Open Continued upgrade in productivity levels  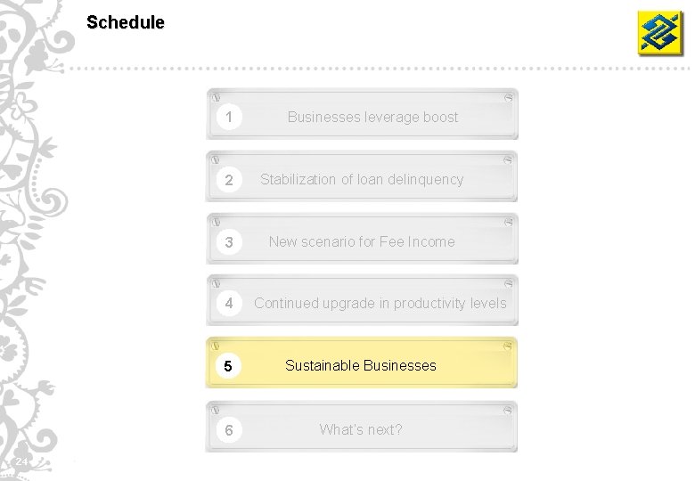click(380, 303)
